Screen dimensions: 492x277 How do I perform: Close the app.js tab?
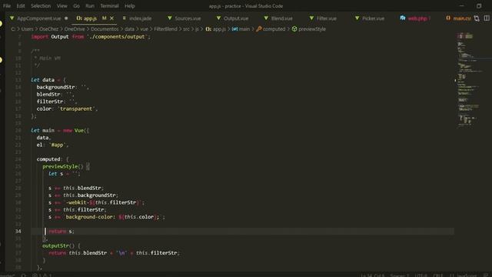point(111,18)
